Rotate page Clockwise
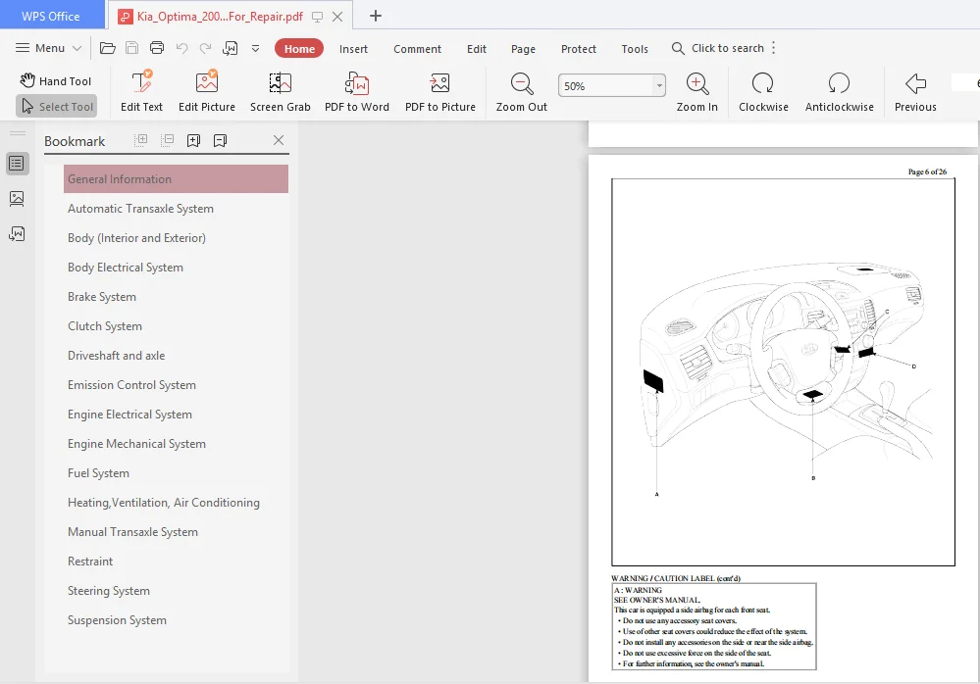Viewport: 980px width, 684px height. click(x=763, y=91)
